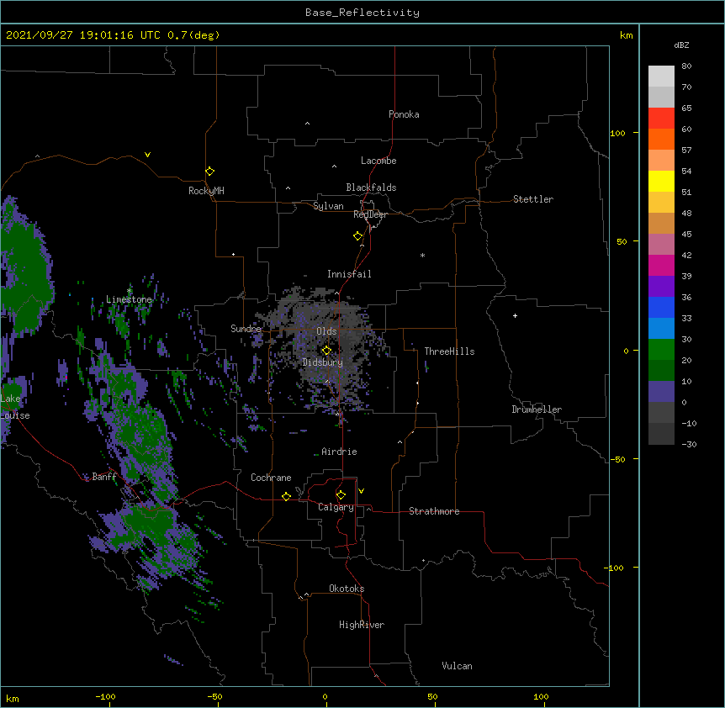Click the purple 39-36 dBZ legend swatch
The image size is (725, 708).
click(661, 287)
